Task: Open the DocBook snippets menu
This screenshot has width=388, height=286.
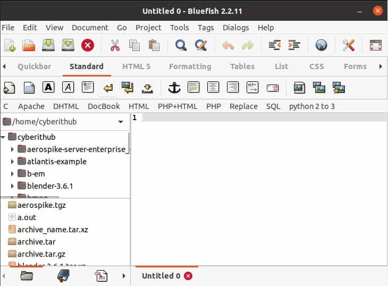Action: [104, 106]
